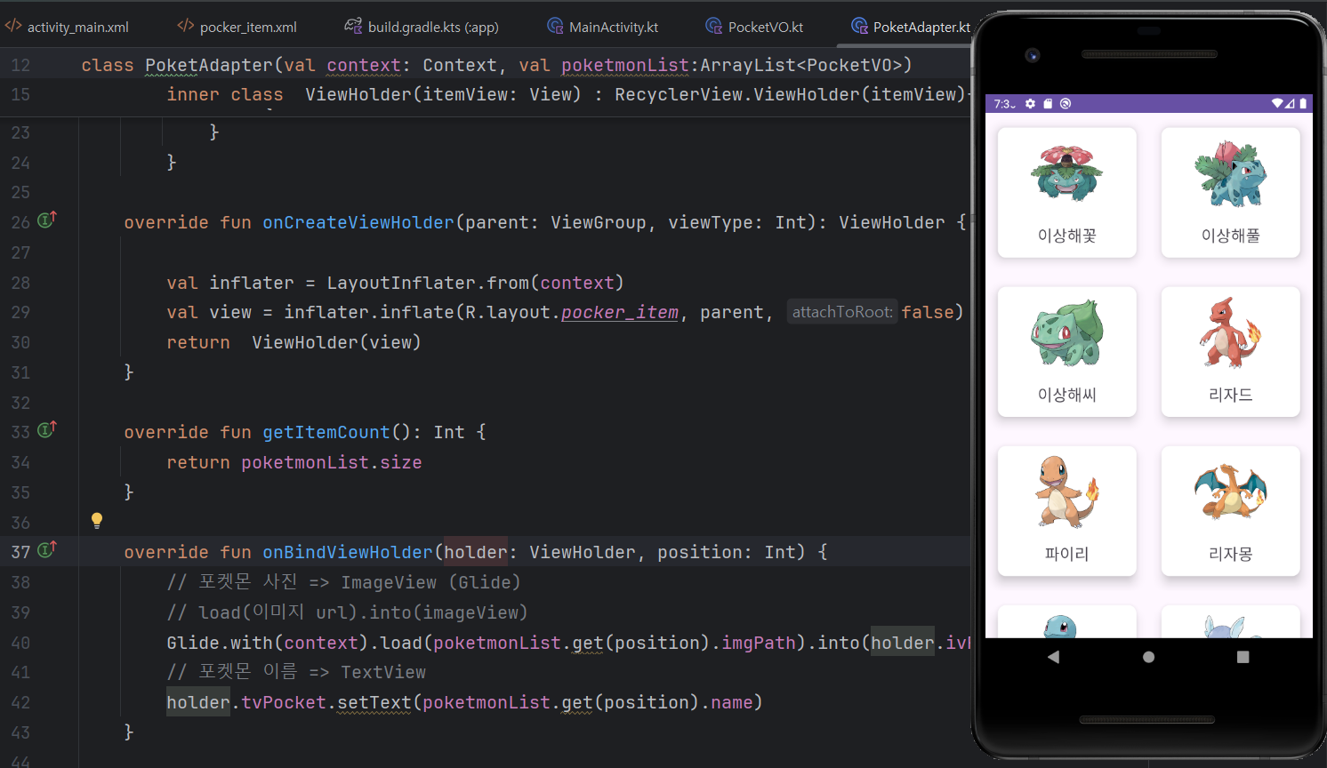Click the imgPath property on line 40
The height and width of the screenshot is (768, 1327).
[759, 643]
